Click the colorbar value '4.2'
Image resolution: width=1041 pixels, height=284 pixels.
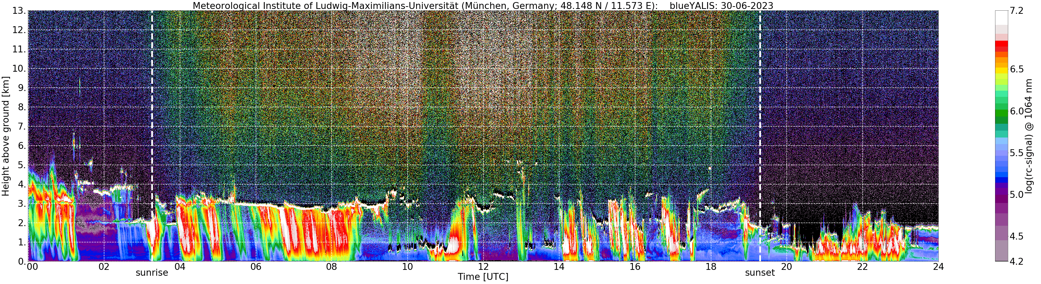click(x=1016, y=261)
